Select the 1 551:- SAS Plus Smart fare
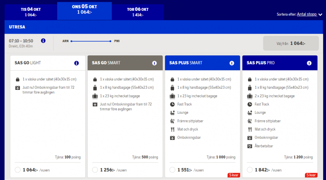Viewport: 326px width, 180px height. tap(173, 170)
